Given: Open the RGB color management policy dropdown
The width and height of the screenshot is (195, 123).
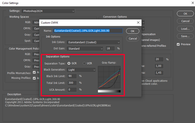Looking at the screenshot, I should tap(36, 54).
